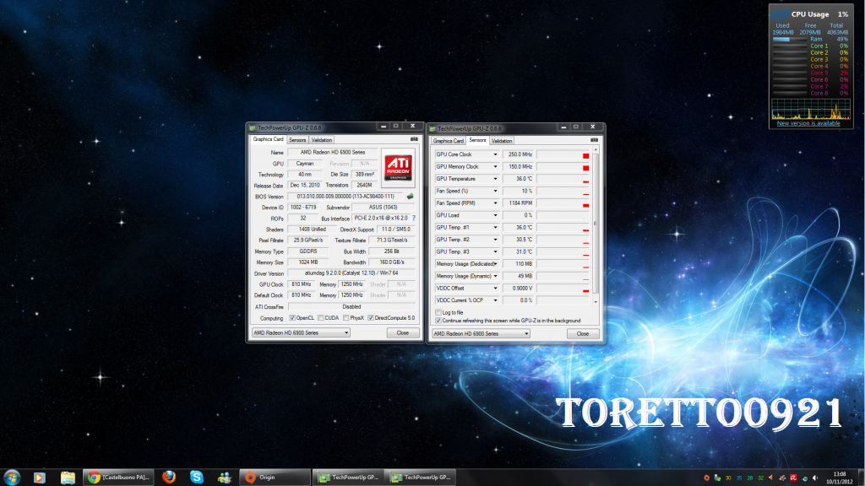Open the Windows Start menu

coord(13,477)
